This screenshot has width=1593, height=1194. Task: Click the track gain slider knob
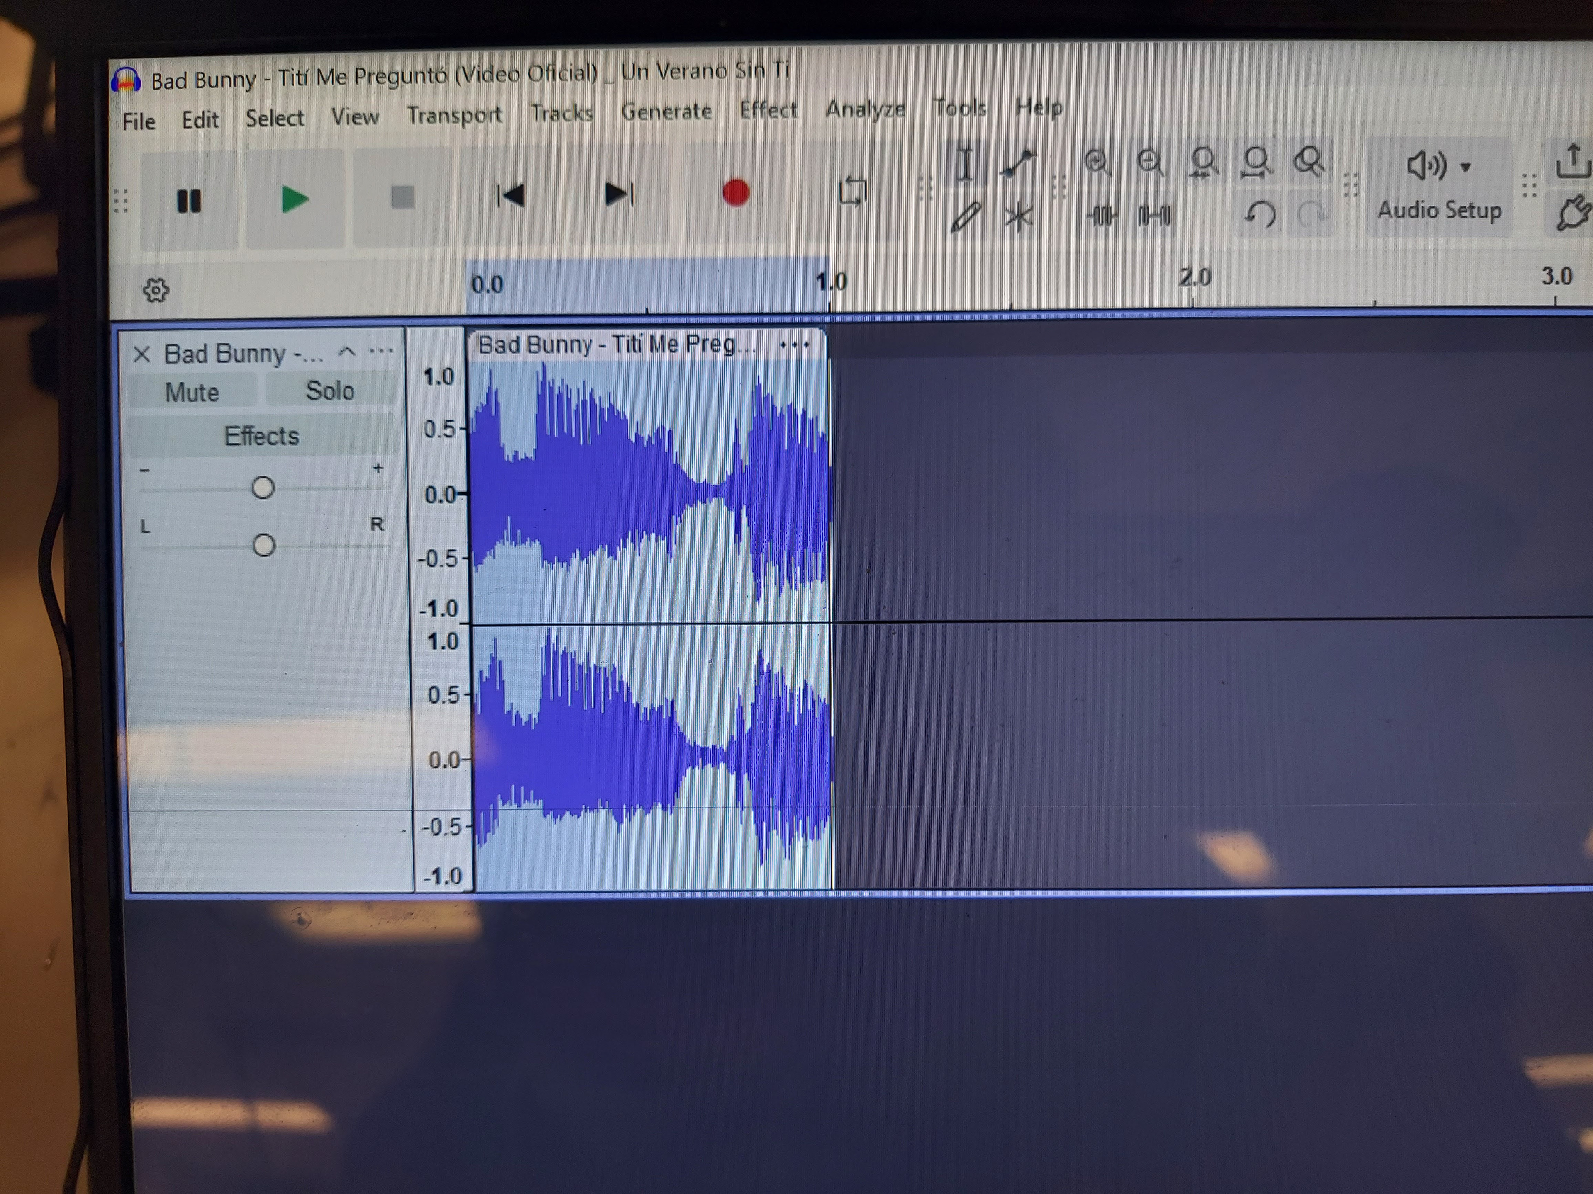pos(263,488)
